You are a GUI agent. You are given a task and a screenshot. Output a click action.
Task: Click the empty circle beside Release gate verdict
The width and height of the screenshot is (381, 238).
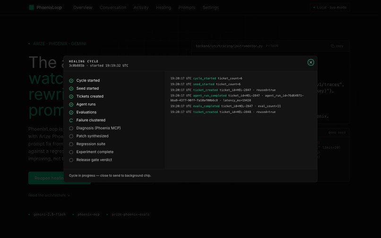[x=71, y=160]
